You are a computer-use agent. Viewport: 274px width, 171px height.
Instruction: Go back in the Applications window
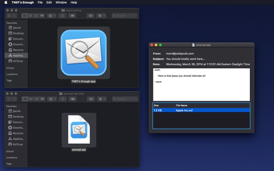9,16
